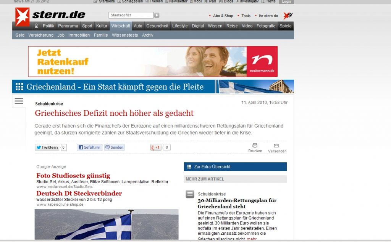Click the Google +1 button
Screen dimensions: 391x242
pos(156,147)
